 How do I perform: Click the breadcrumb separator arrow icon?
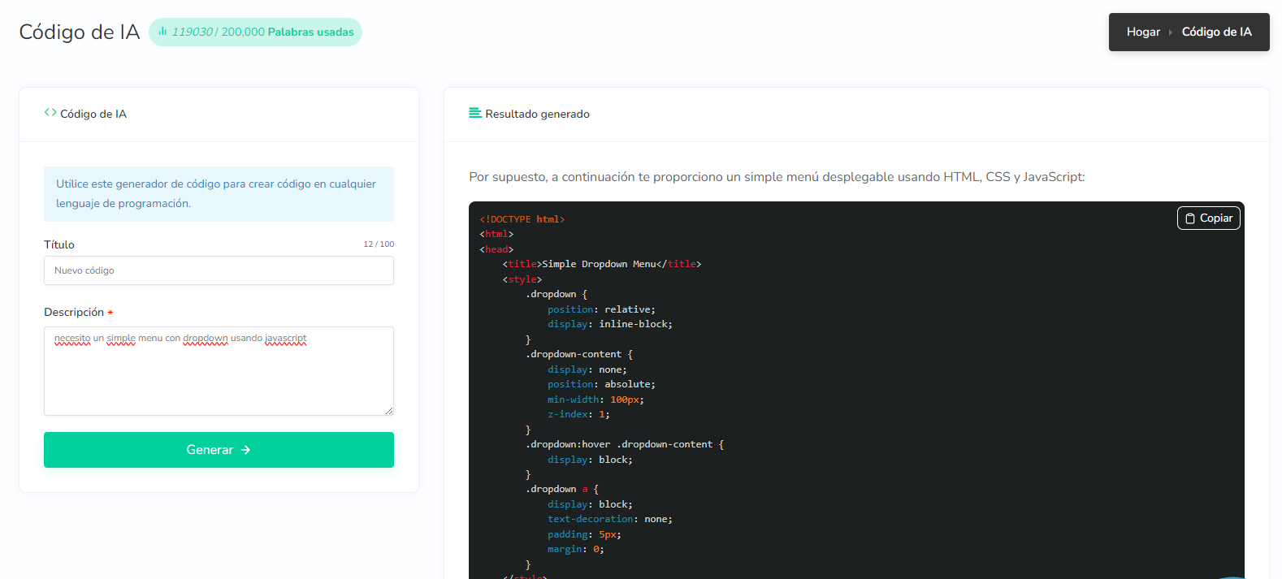1171,32
